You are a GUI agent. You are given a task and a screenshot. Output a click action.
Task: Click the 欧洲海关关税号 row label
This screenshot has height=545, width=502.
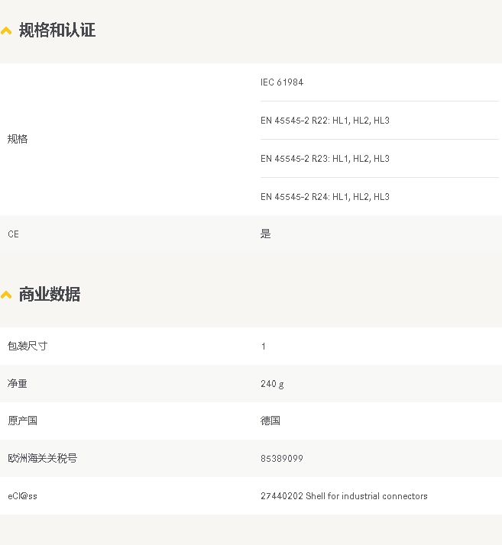[x=42, y=458]
